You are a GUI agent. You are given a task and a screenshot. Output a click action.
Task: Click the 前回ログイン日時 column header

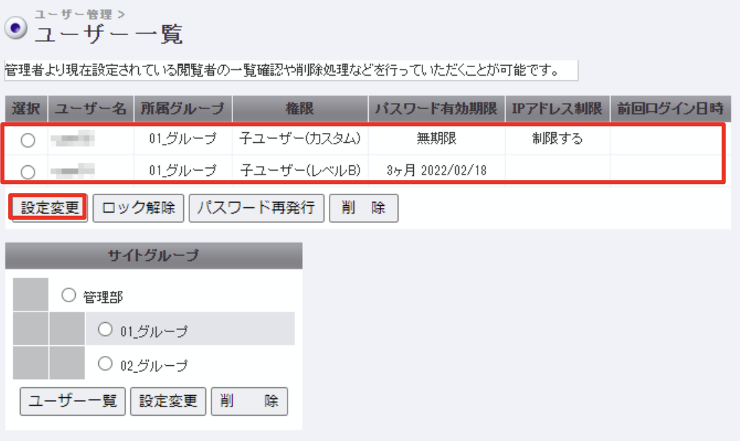[671, 109]
